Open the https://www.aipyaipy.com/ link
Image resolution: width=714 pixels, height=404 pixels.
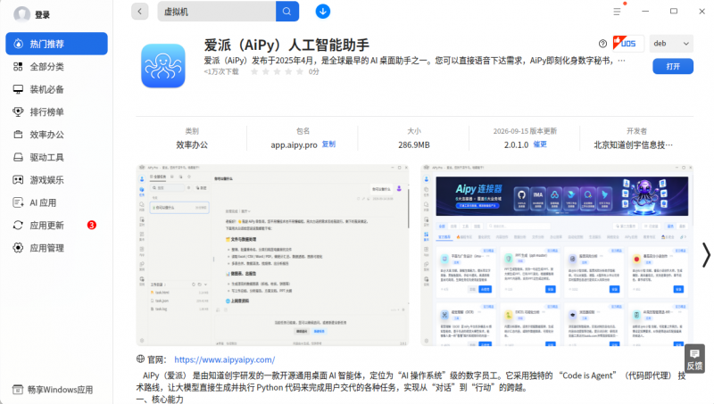pos(225,360)
